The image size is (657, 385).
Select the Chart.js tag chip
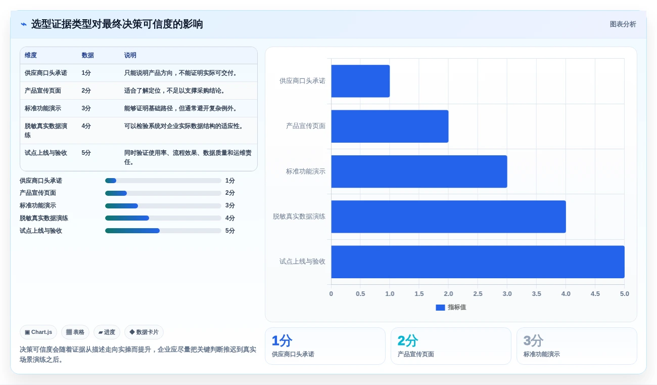coord(38,332)
